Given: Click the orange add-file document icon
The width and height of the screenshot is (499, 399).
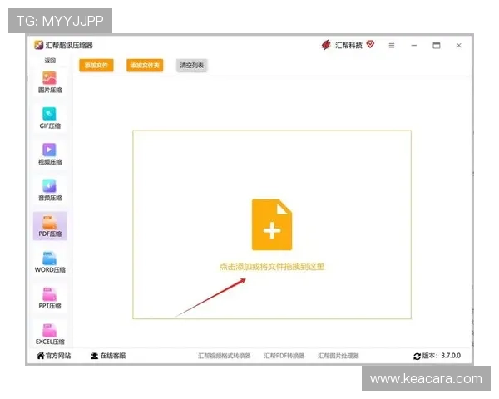Looking at the screenshot, I should (x=272, y=224).
